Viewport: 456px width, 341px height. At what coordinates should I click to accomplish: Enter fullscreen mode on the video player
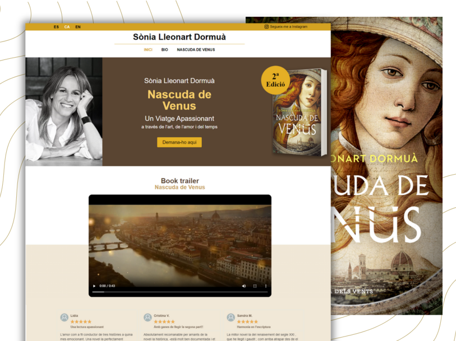pyautogui.click(x=255, y=286)
